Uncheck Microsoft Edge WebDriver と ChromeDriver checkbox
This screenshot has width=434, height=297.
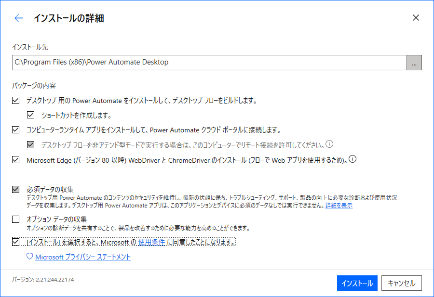pos(16,160)
